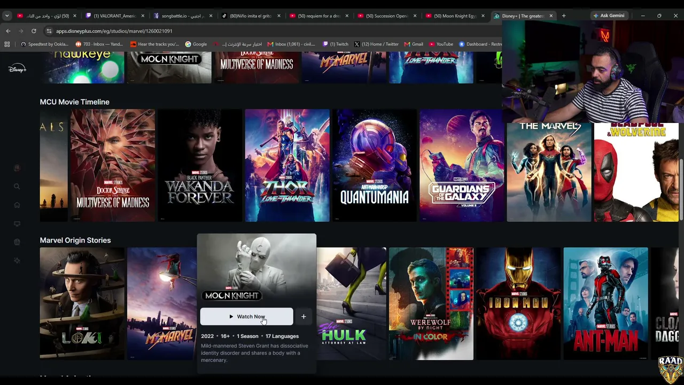Image resolution: width=684 pixels, height=385 pixels.
Task: Switch to the VALORANT Twitch tab
Action: pyautogui.click(x=115, y=16)
